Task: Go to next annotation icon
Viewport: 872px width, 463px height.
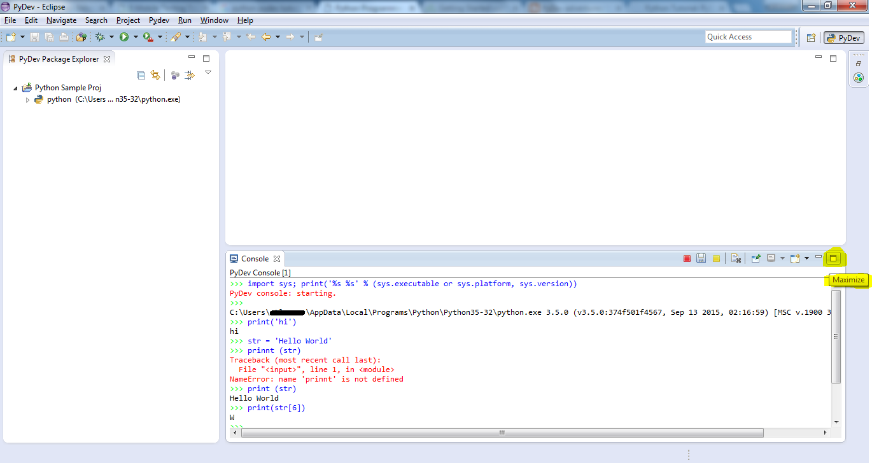Action: [203, 37]
